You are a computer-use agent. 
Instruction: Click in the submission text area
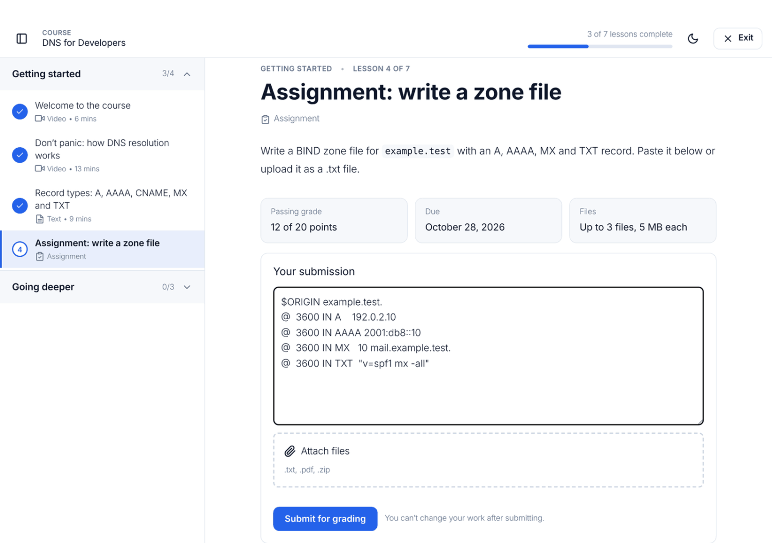[x=488, y=356]
